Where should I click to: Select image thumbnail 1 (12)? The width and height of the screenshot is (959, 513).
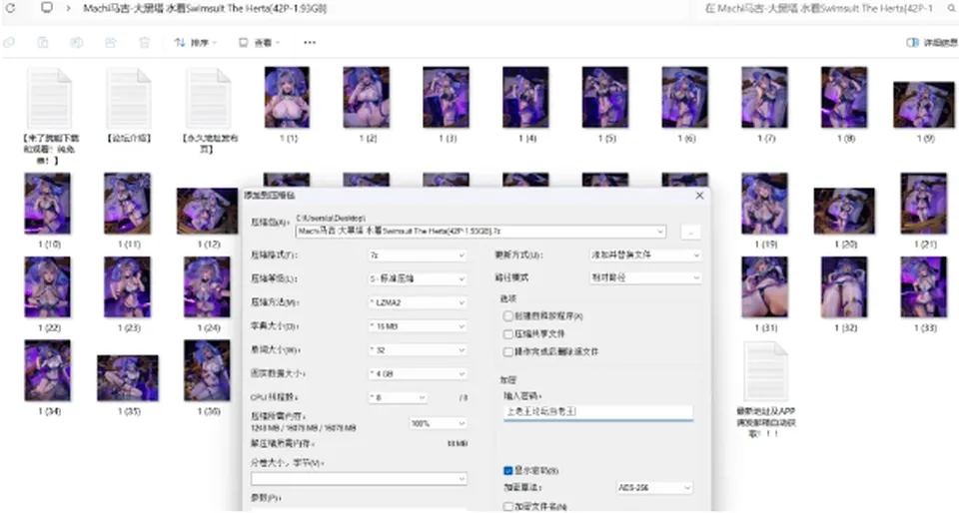coord(208,212)
